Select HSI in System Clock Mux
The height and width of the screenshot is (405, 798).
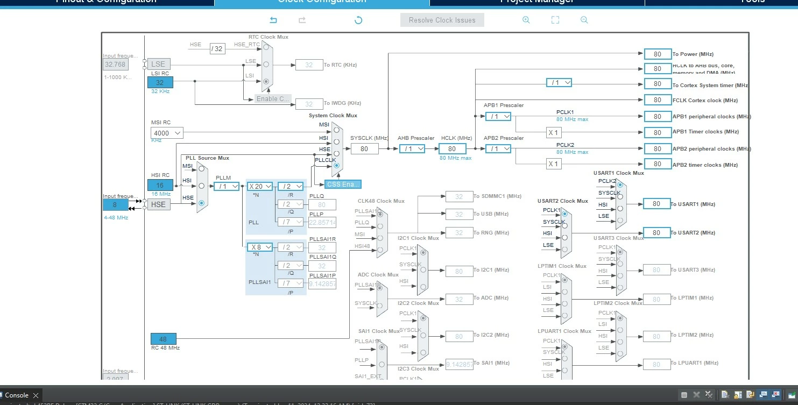coord(336,141)
